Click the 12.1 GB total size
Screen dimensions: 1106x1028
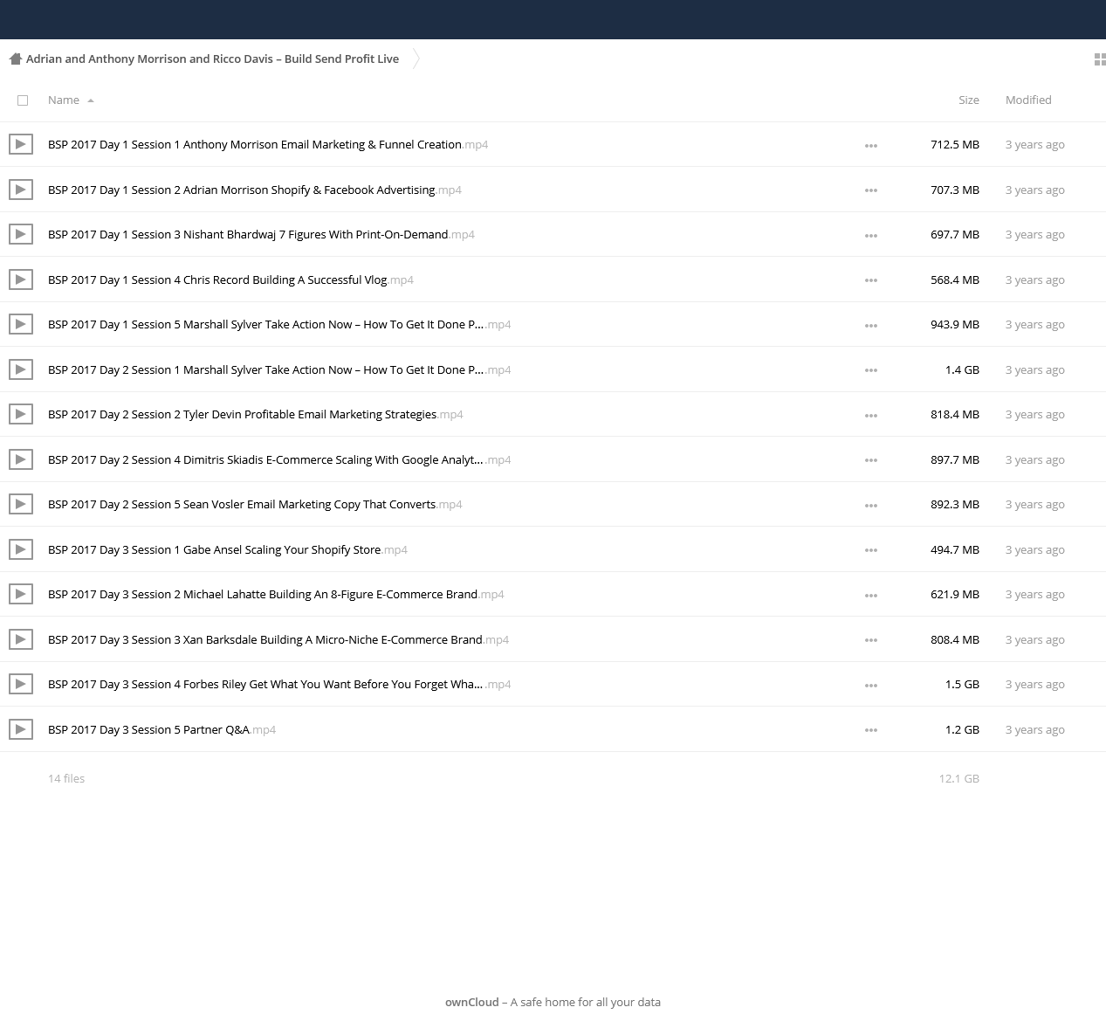(x=959, y=778)
